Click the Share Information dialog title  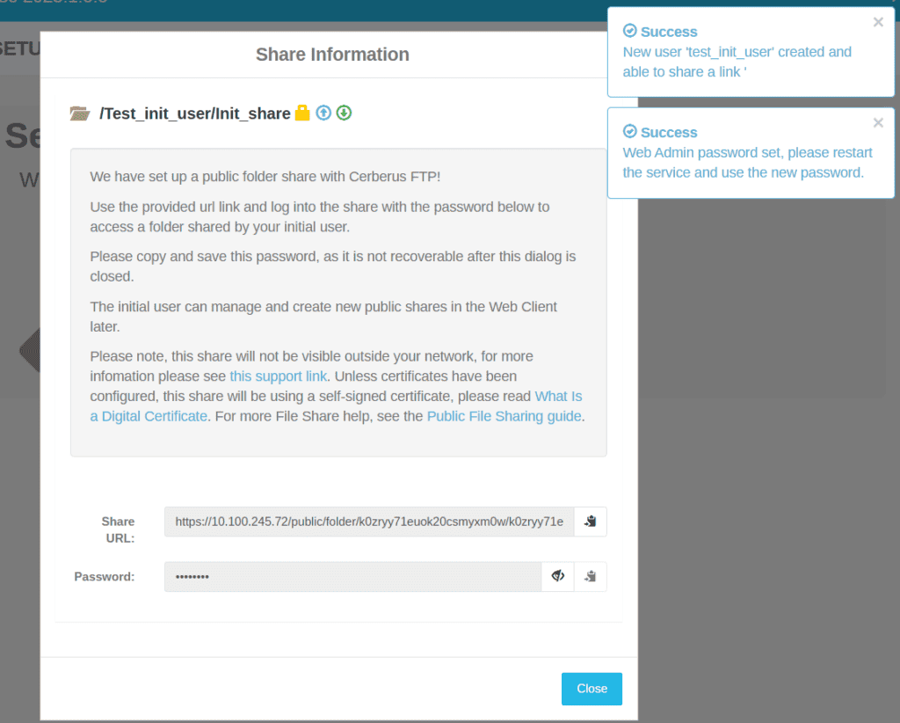tap(332, 54)
